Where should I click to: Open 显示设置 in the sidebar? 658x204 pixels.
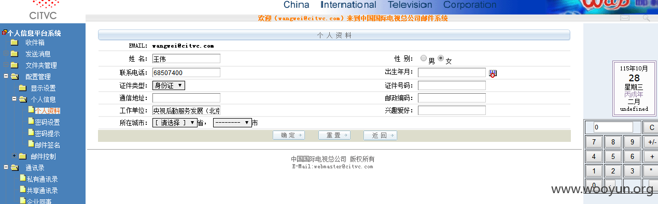(x=43, y=88)
